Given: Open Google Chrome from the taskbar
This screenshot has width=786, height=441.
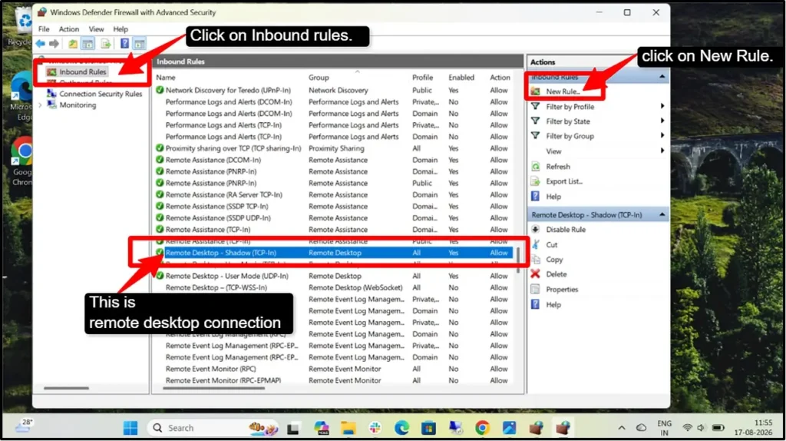Looking at the screenshot, I should pyautogui.click(x=482, y=428).
